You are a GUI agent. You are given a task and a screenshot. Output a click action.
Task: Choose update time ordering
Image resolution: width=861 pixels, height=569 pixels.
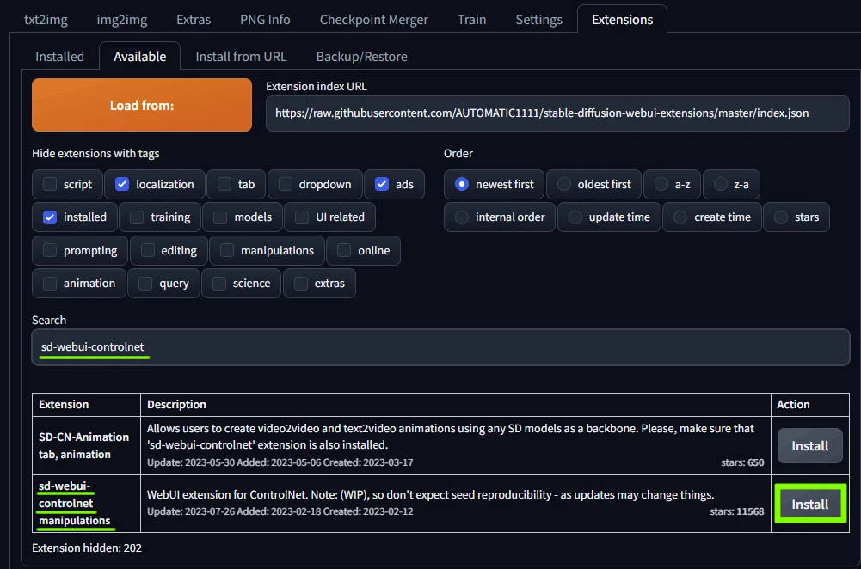(575, 217)
